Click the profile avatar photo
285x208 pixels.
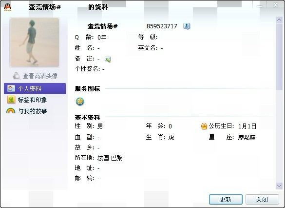click(x=35, y=42)
